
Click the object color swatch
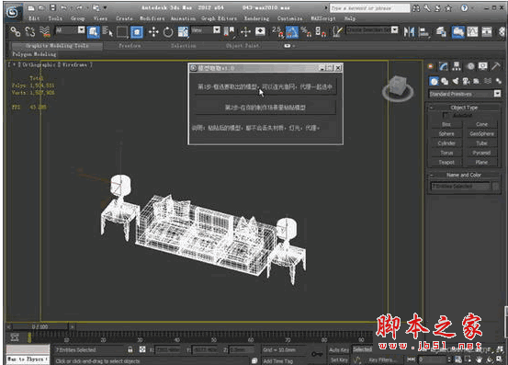coord(496,187)
